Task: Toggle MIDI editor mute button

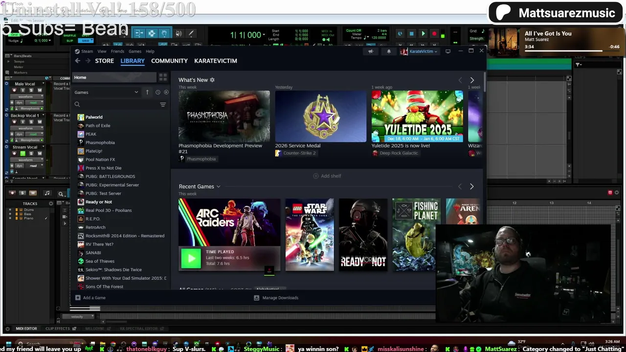Action: tap(33, 193)
